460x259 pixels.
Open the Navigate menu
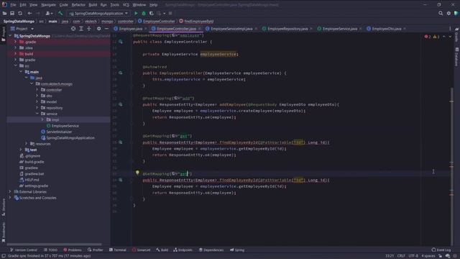pos(48,5)
